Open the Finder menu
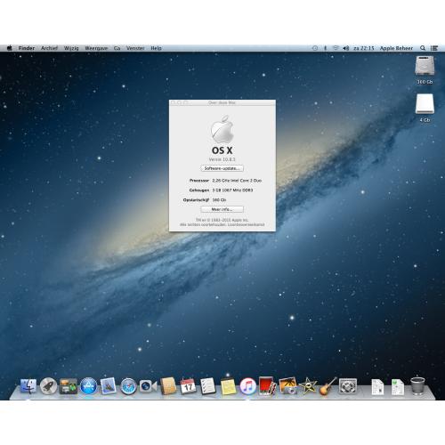The image size is (445, 445). 27,48
